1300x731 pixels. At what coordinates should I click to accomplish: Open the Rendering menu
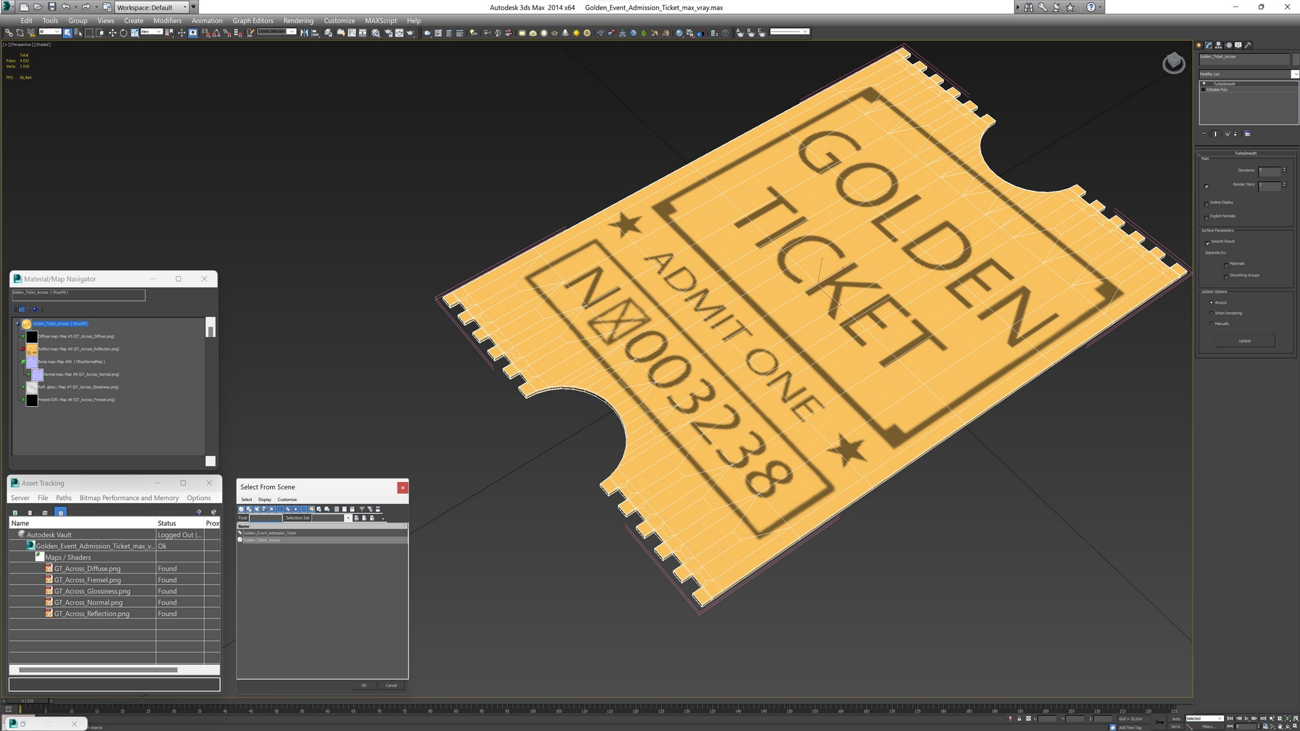[298, 20]
